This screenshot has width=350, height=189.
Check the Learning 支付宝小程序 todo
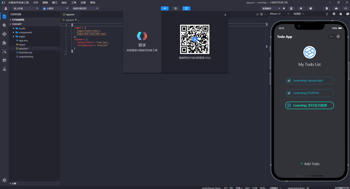[x=289, y=105]
